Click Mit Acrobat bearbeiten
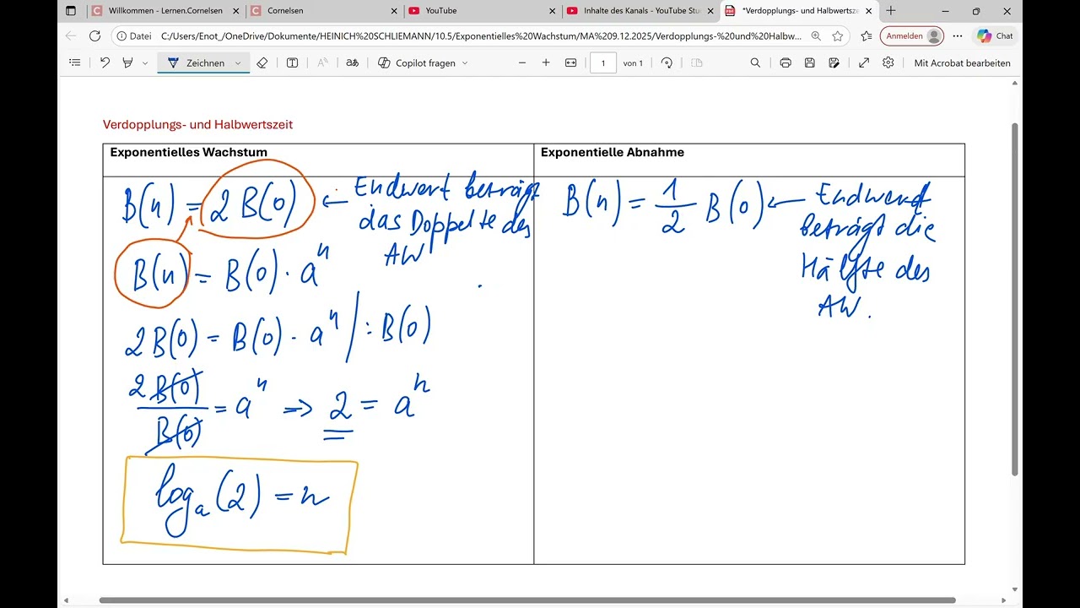 point(962,62)
